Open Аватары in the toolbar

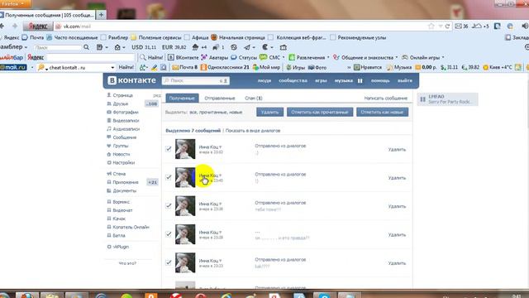[x=215, y=57]
